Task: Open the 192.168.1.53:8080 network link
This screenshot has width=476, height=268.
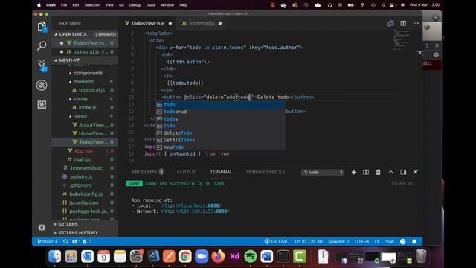Action: tap(196, 211)
